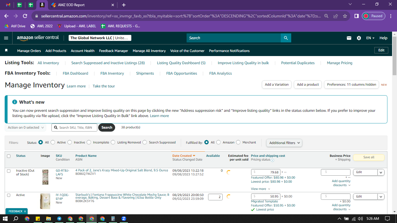
Task: Open the Edit dropdown arrow for Starbuck's Fontana row
Action: pos(381,197)
